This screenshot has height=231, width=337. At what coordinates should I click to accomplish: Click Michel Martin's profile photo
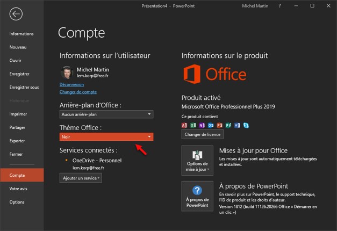67,73
